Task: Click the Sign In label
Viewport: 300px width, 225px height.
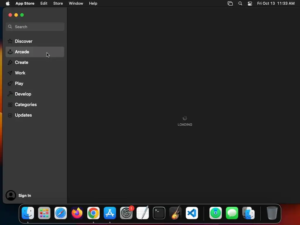Action: click(x=25, y=195)
